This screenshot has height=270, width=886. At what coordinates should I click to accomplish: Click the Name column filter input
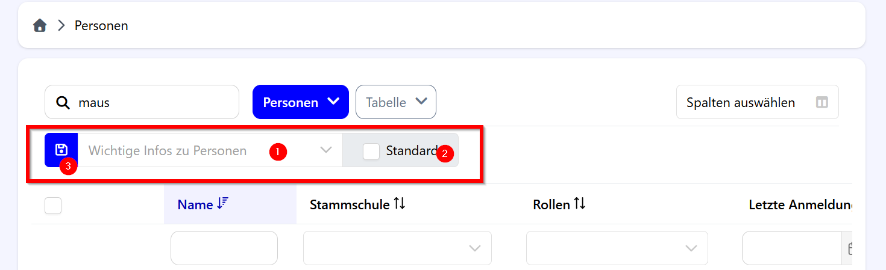pyautogui.click(x=224, y=248)
